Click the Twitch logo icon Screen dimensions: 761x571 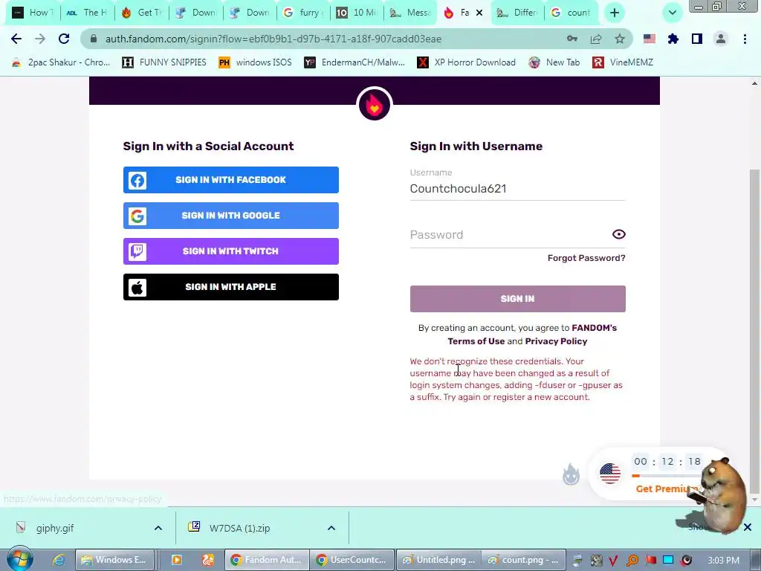[x=137, y=251]
